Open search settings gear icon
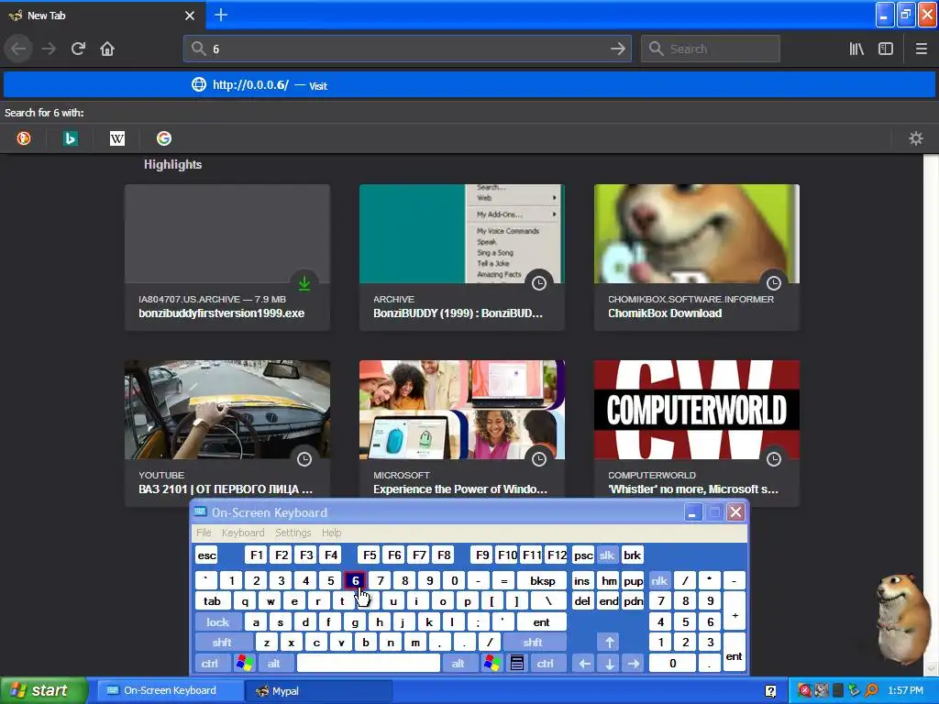The height and width of the screenshot is (704, 939). [x=916, y=139]
